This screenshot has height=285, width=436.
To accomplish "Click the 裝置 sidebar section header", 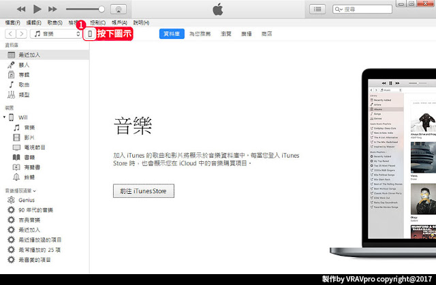I will pyautogui.click(x=10, y=107).
